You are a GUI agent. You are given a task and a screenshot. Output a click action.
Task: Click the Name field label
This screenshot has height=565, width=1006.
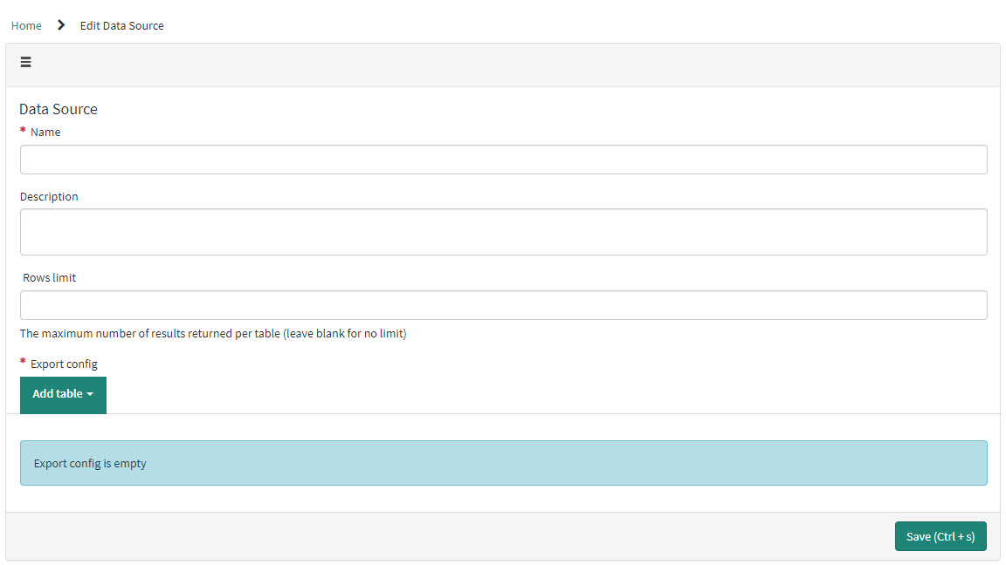click(x=45, y=133)
